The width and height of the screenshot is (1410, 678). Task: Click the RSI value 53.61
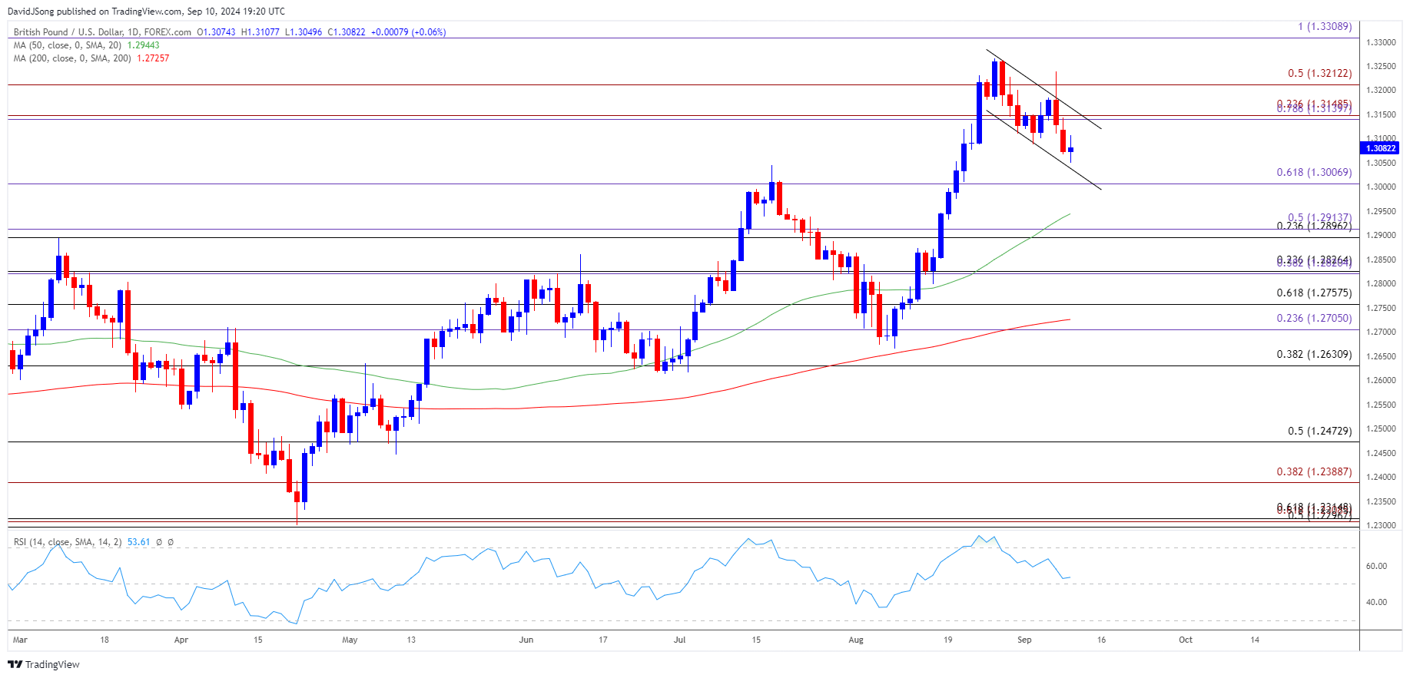coord(138,542)
